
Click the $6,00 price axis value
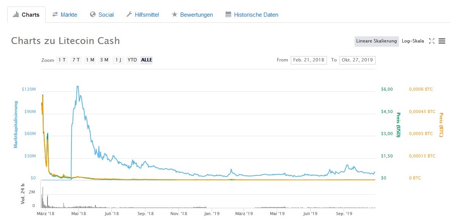pos(387,89)
